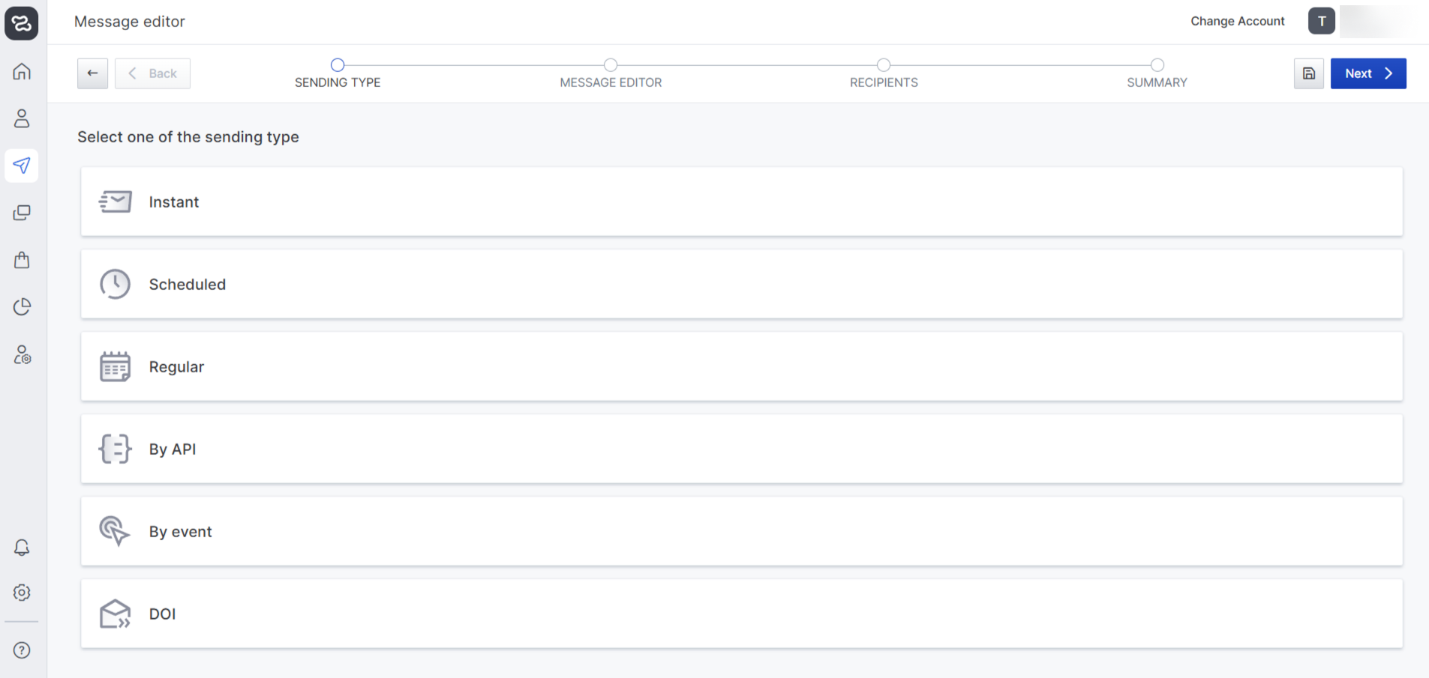The width and height of the screenshot is (1429, 678).
Task: Choose the Regular sending type
Action: tap(741, 366)
